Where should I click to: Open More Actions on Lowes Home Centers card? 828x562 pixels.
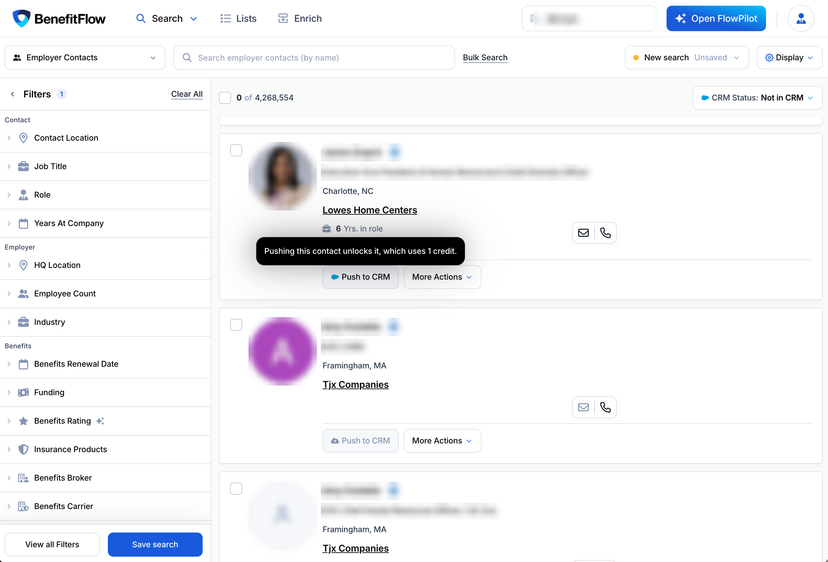pos(442,277)
